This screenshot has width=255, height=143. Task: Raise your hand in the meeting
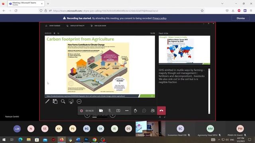(x=135, y=110)
